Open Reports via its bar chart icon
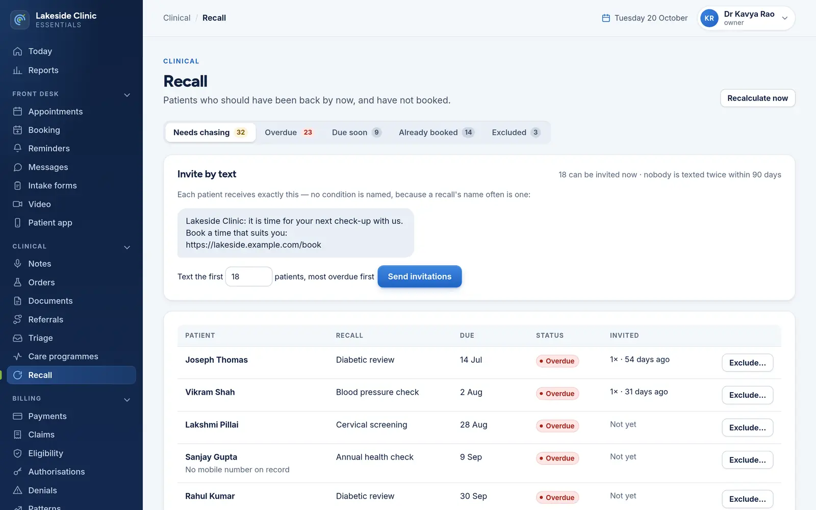Image resolution: width=816 pixels, height=510 pixels. pyautogui.click(x=17, y=70)
